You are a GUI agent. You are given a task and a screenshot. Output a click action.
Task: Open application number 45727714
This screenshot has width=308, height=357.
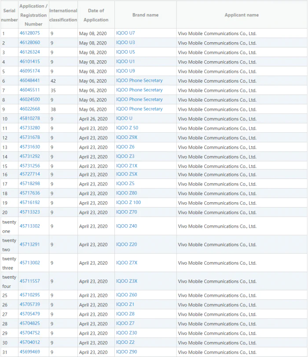[29, 174]
